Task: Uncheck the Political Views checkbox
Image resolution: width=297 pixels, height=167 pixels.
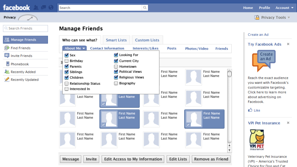Action: (x=116, y=72)
